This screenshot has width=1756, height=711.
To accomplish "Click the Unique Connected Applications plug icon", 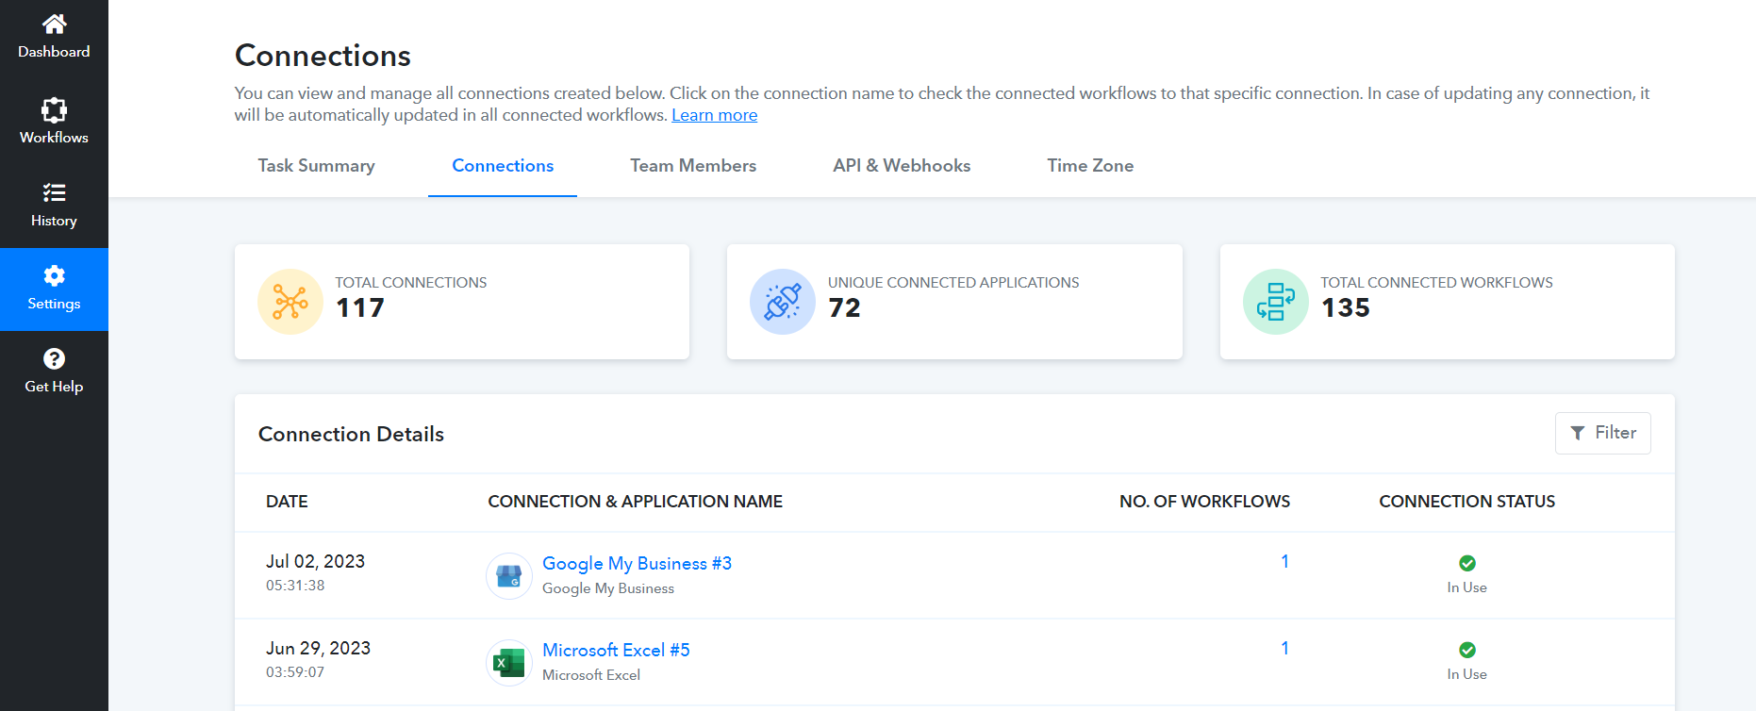I will click(x=783, y=302).
